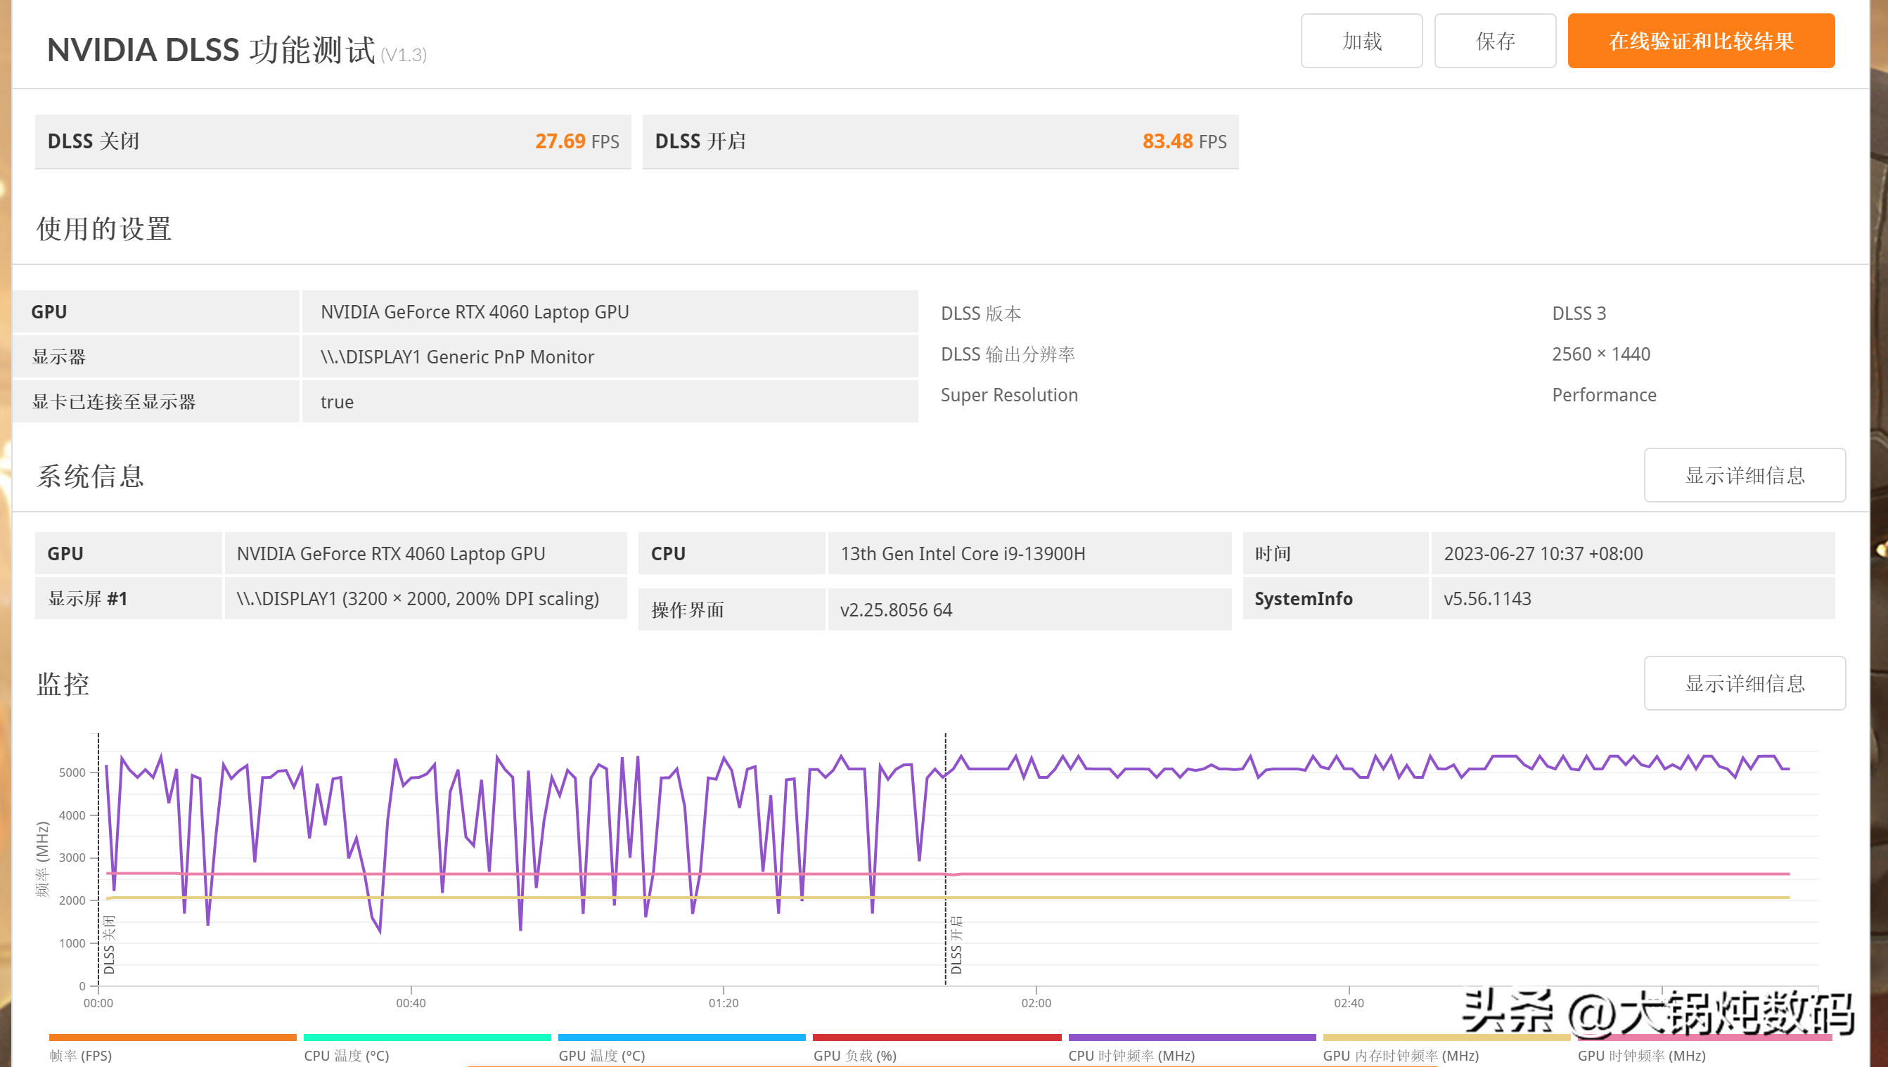The height and width of the screenshot is (1067, 1888).
Task: Click the 5000 value on frequency axis
Action: tap(72, 772)
